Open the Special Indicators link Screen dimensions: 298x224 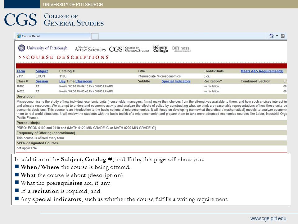point(176,81)
